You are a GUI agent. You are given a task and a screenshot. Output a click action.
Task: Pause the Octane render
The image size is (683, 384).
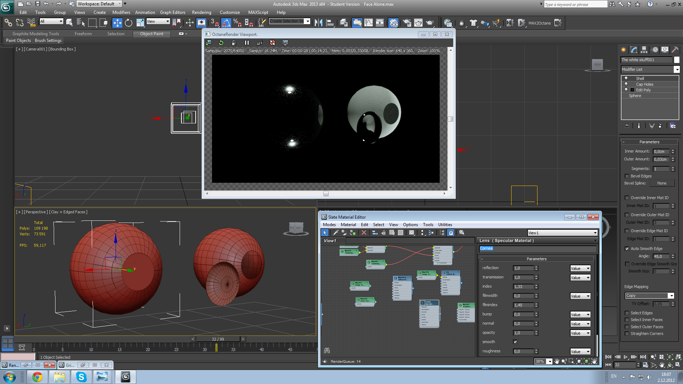[x=247, y=43]
